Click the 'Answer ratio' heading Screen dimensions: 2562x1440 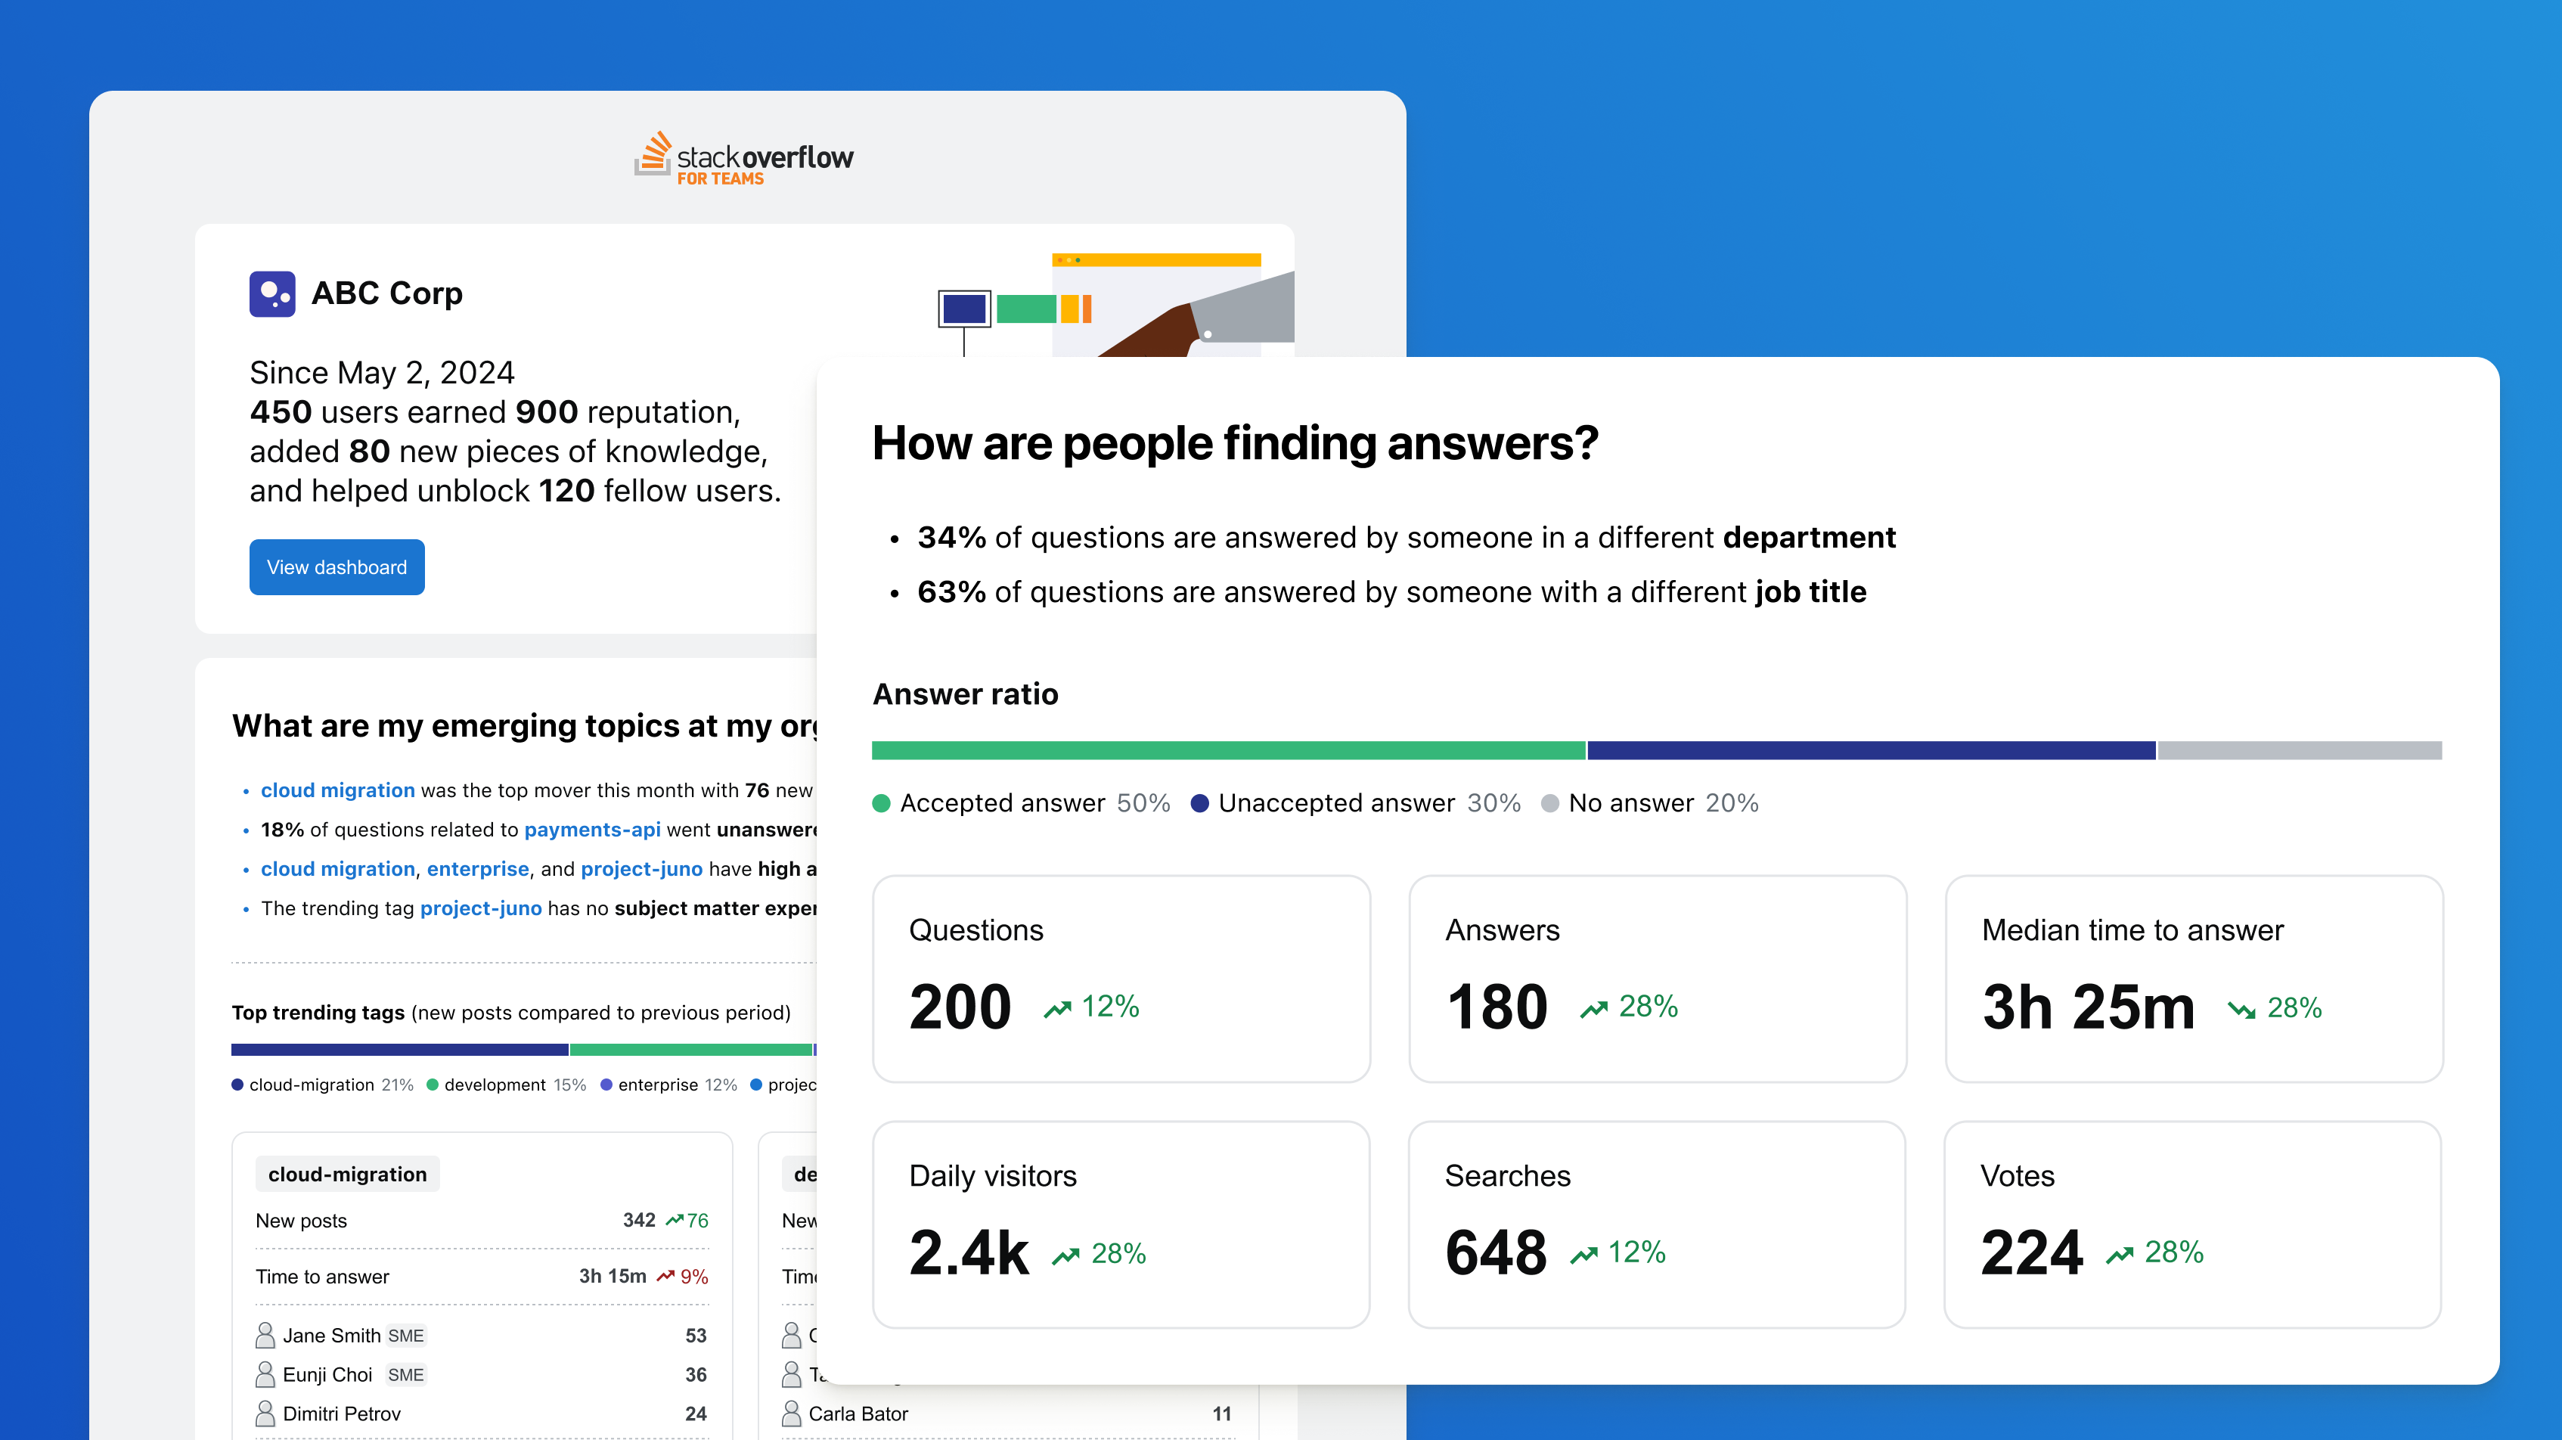tap(966, 693)
